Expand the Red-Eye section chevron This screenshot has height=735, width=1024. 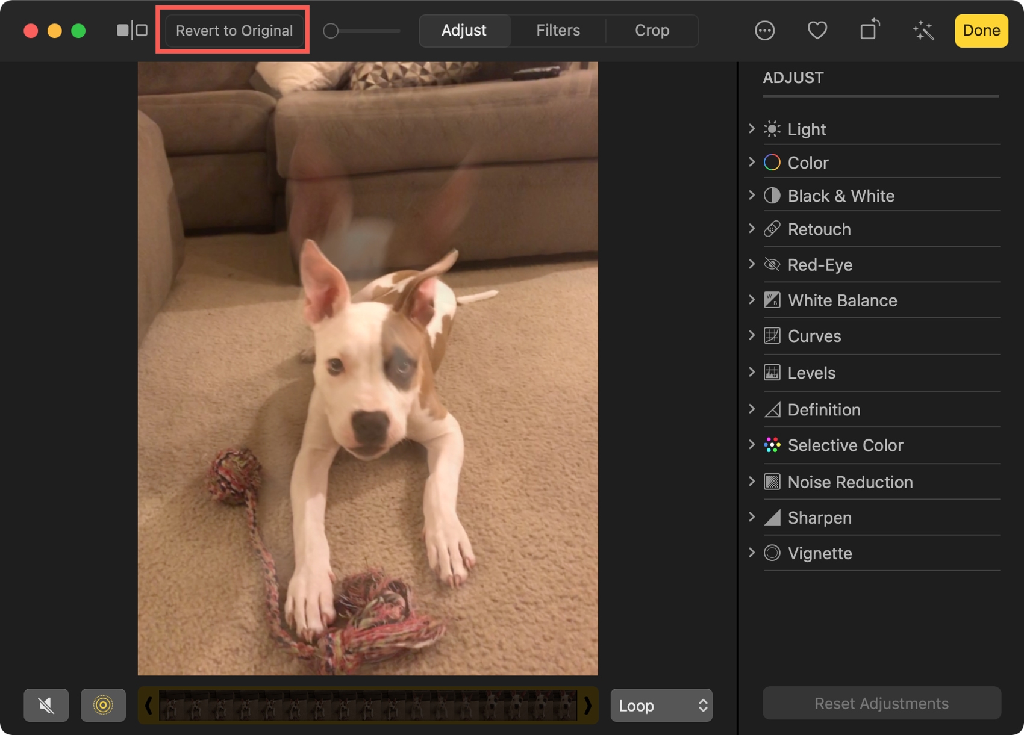(x=751, y=264)
